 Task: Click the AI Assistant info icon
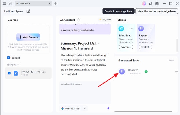[78, 20]
